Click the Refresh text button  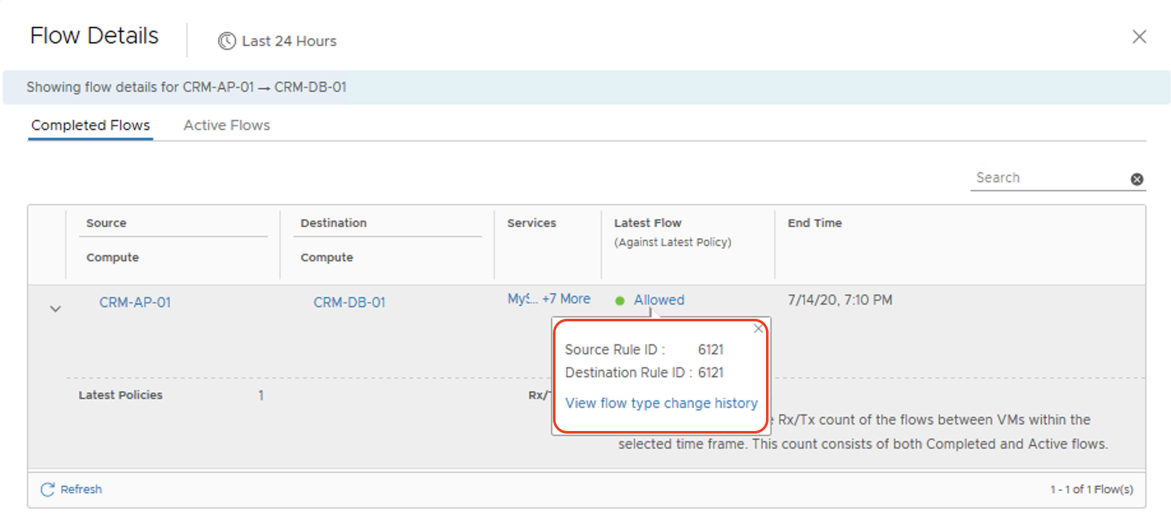point(81,489)
